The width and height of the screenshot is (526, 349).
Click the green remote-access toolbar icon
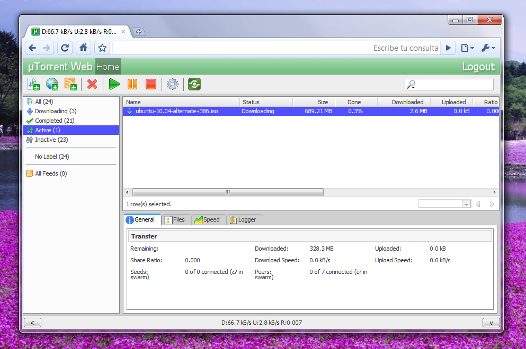(194, 84)
